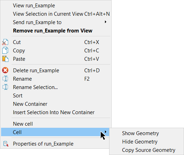Select Copy Source Geometry option

(x=149, y=150)
